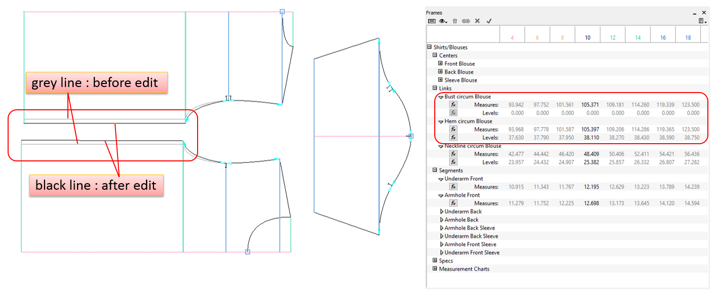Click the X cancel icon in Frames toolbar
This screenshot has height=297, width=719.
point(477,21)
